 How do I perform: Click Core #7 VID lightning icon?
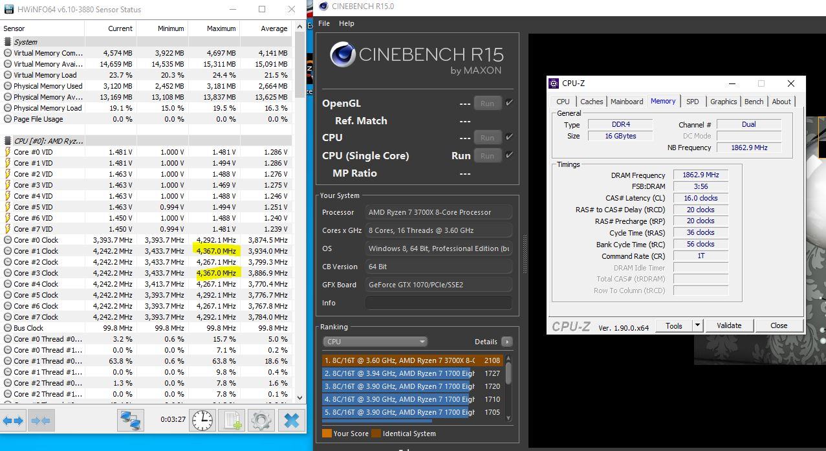point(8,229)
